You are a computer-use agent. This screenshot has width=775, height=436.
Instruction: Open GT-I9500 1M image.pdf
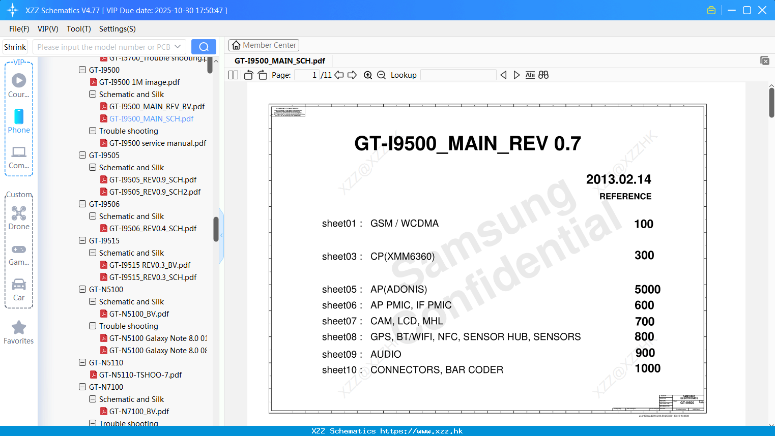pos(139,82)
